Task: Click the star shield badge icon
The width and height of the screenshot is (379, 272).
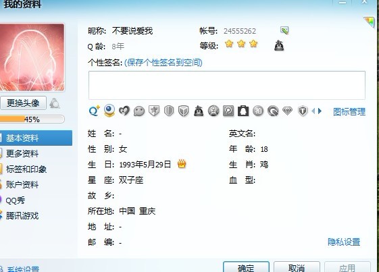Action: click(154, 111)
